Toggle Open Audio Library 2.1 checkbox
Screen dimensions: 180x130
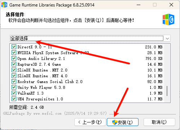click(14, 58)
